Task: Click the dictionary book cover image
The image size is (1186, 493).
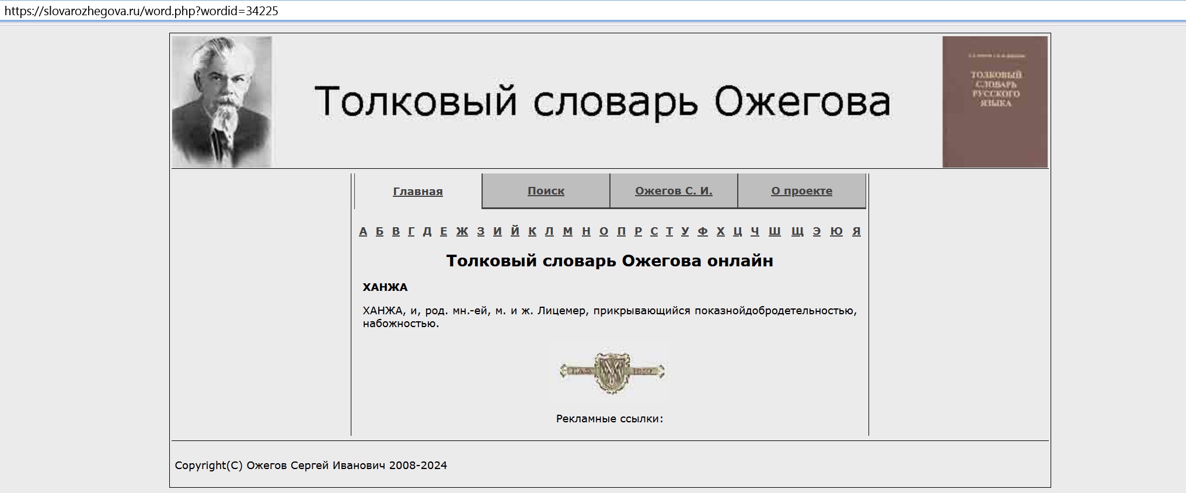Action: click(x=995, y=102)
